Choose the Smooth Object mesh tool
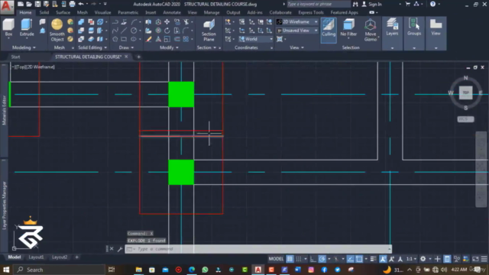The image size is (489, 275). [57, 31]
